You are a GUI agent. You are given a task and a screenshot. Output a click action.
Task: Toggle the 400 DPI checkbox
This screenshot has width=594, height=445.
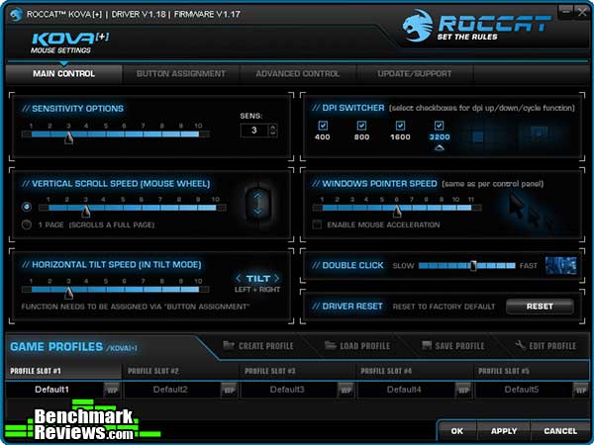tap(323, 126)
